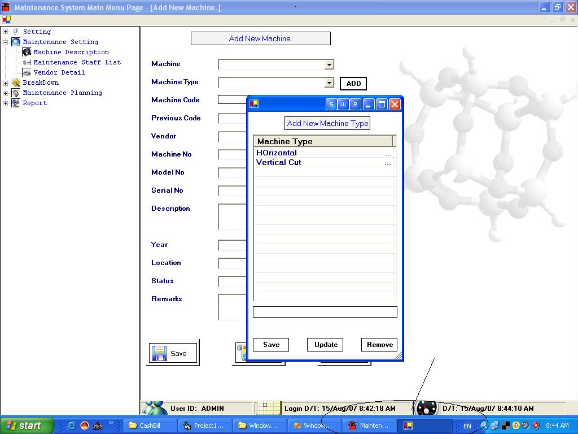Expand the Setting tree node
Viewport: 578px width, 434px height.
click(5, 32)
